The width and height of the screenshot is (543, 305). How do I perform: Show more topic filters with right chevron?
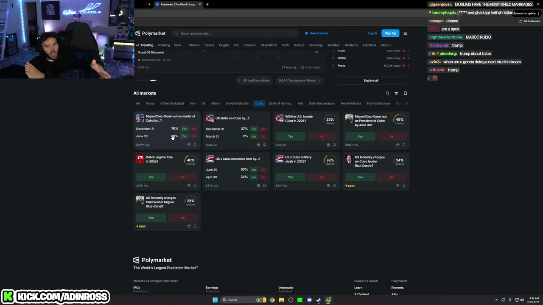406,103
